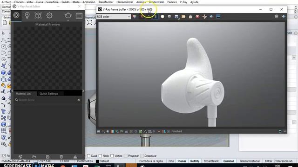Show the frame buffer window icon in Asset Editor
The height and width of the screenshot is (167, 298).
[x=79, y=16]
